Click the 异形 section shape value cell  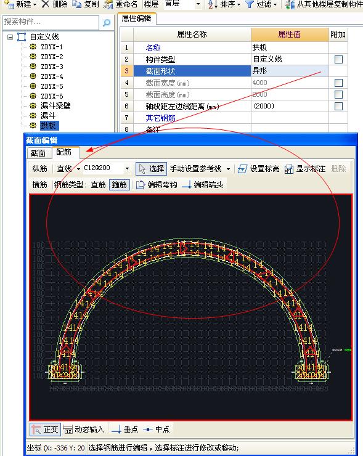pos(290,71)
